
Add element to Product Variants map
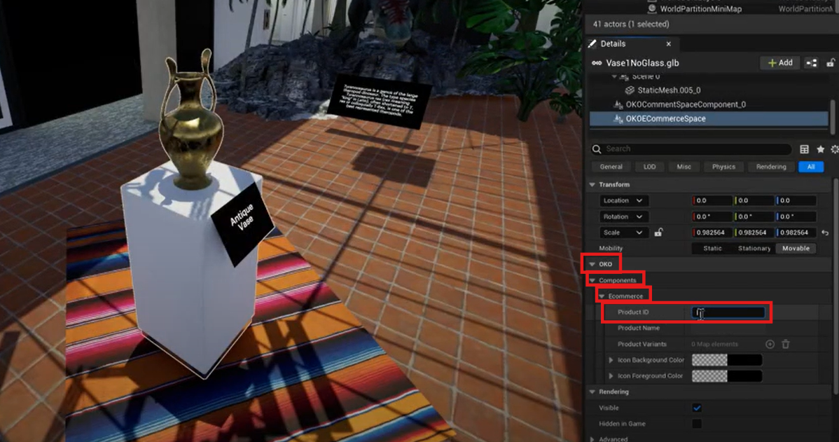tap(770, 344)
